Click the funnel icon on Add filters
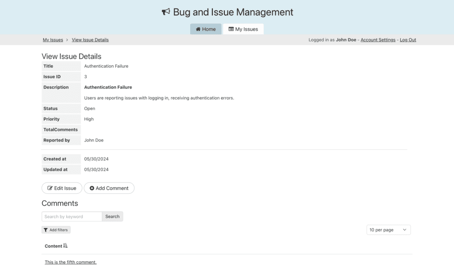The height and width of the screenshot is (267, 454). pos(46,230)
